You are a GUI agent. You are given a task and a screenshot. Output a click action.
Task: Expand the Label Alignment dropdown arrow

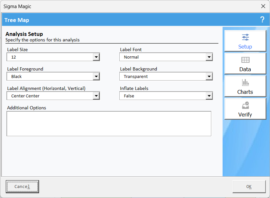(x=96, y=96)
